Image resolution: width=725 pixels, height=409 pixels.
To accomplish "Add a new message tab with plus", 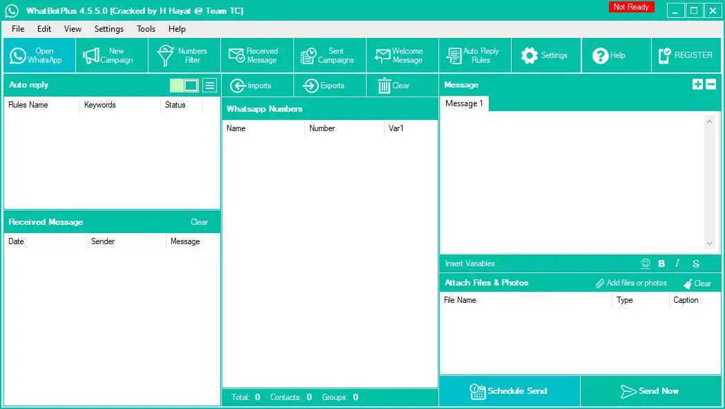I will [697, 84].
